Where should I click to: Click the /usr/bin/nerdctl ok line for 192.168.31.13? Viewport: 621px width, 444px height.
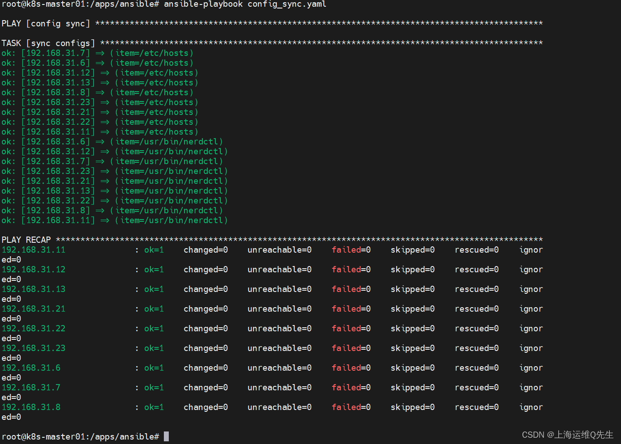click(x=115, y=191)
